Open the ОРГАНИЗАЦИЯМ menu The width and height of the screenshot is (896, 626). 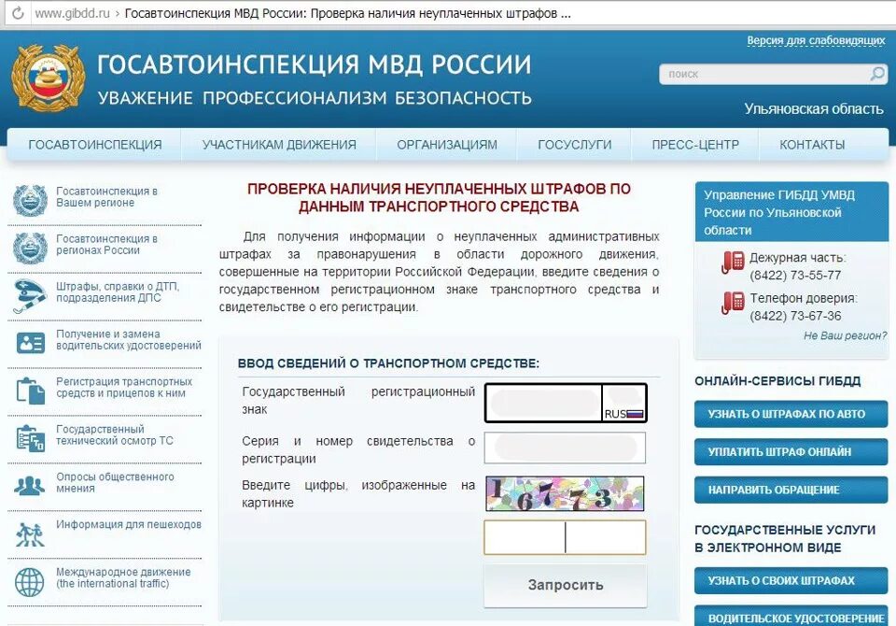click(x=447, y=145)
